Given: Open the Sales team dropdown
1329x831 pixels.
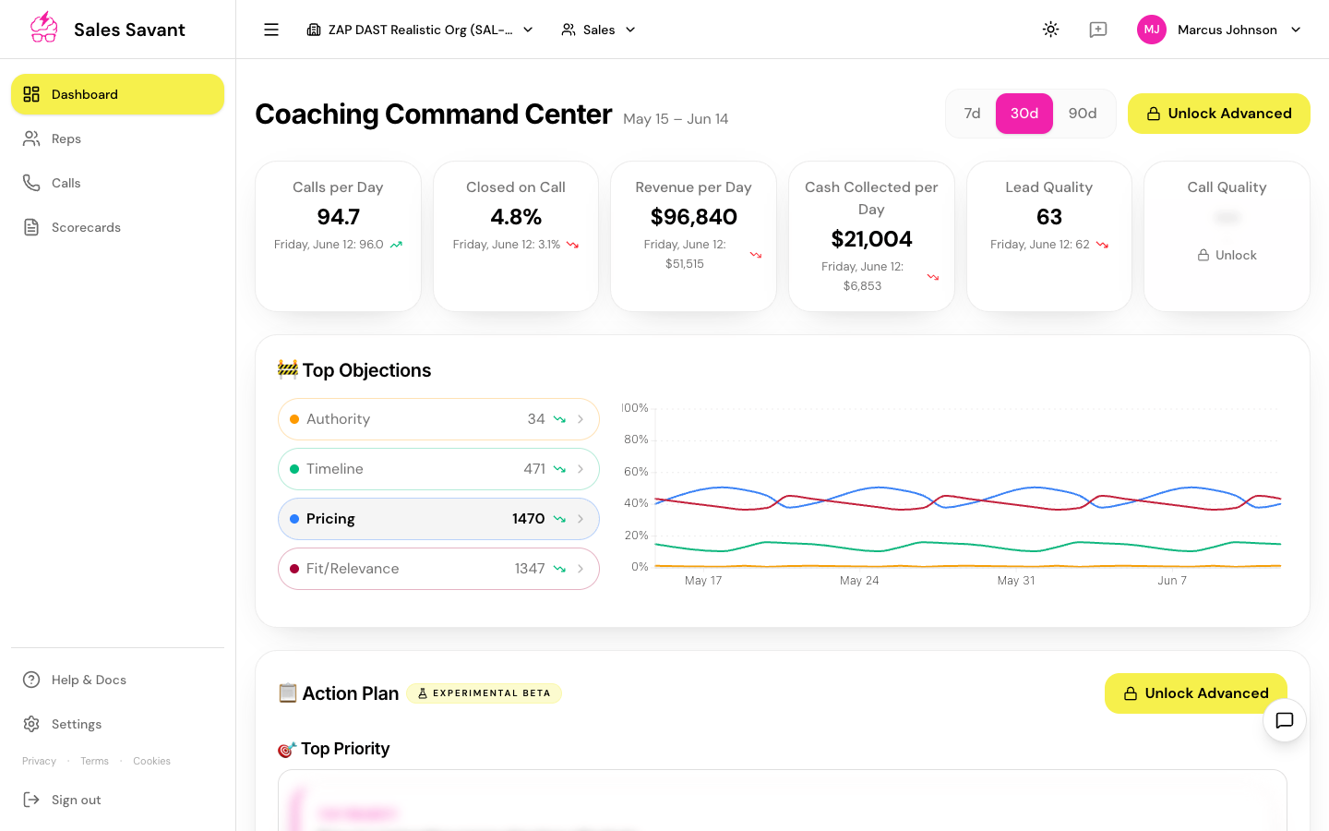Looking at the screenshot, I should [599, 30].
